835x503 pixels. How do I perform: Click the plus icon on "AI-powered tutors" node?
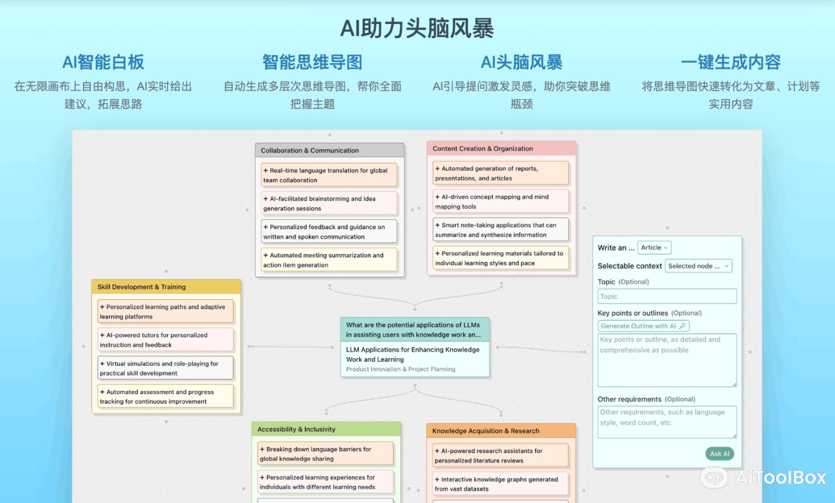(x=101, y=335)
